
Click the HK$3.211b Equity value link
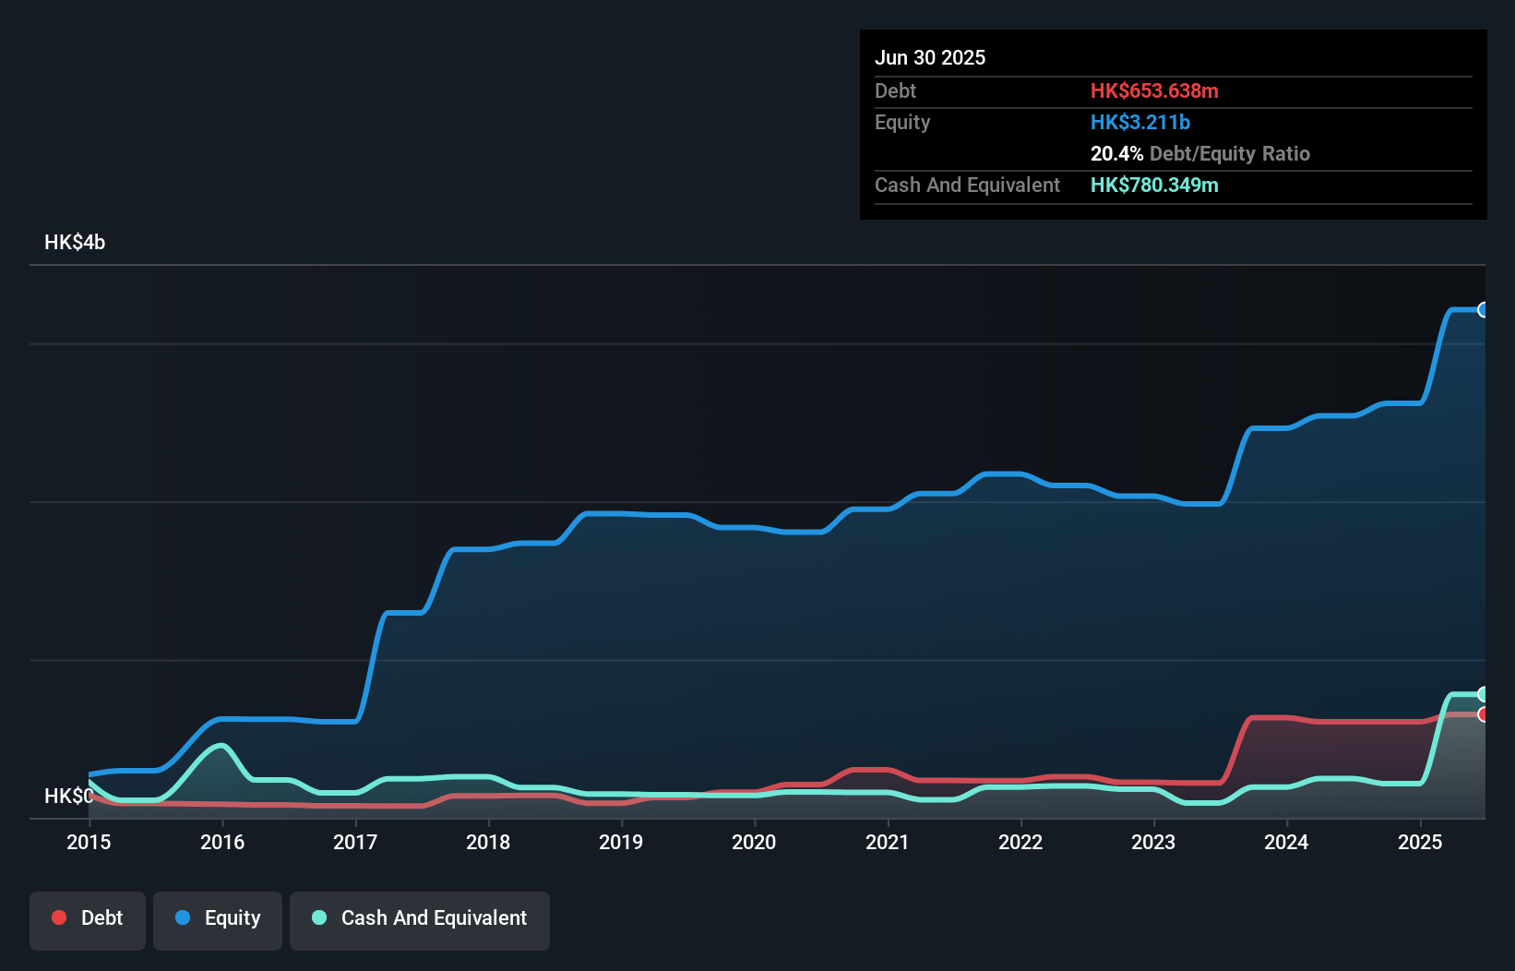tap(1140, 122)
